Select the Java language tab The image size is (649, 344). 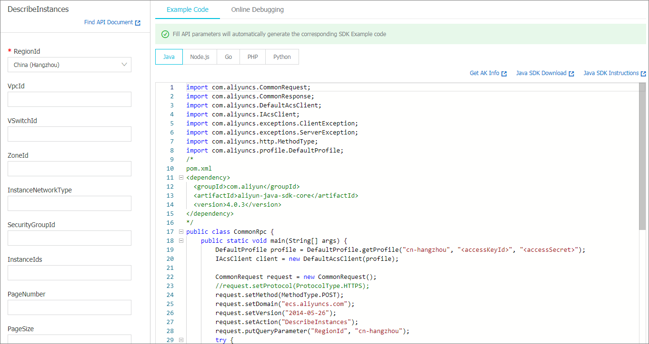tap(169, 57)
